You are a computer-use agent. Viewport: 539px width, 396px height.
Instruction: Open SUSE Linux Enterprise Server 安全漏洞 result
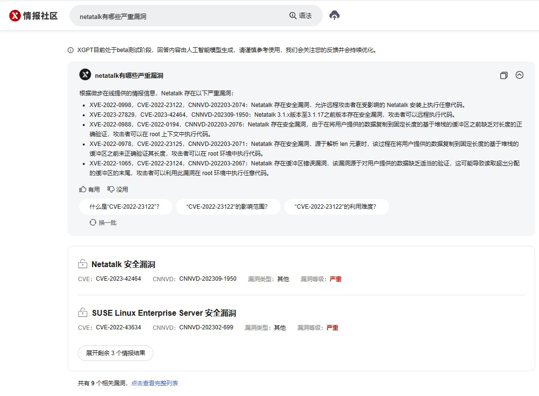(x=164, y=313)
